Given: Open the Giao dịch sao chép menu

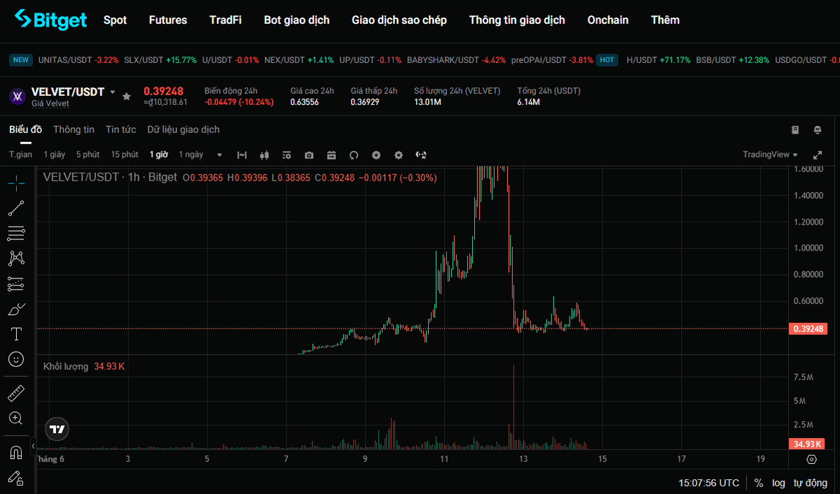Looking at the screenshot, I should click(399, 20).
